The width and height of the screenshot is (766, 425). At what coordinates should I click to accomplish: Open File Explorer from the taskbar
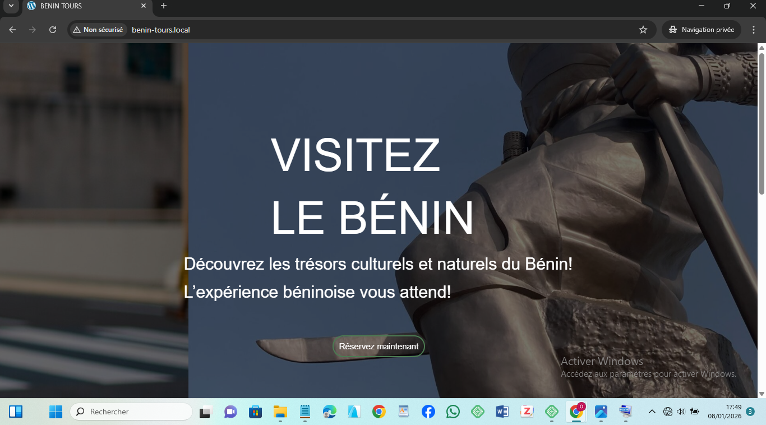280,412
